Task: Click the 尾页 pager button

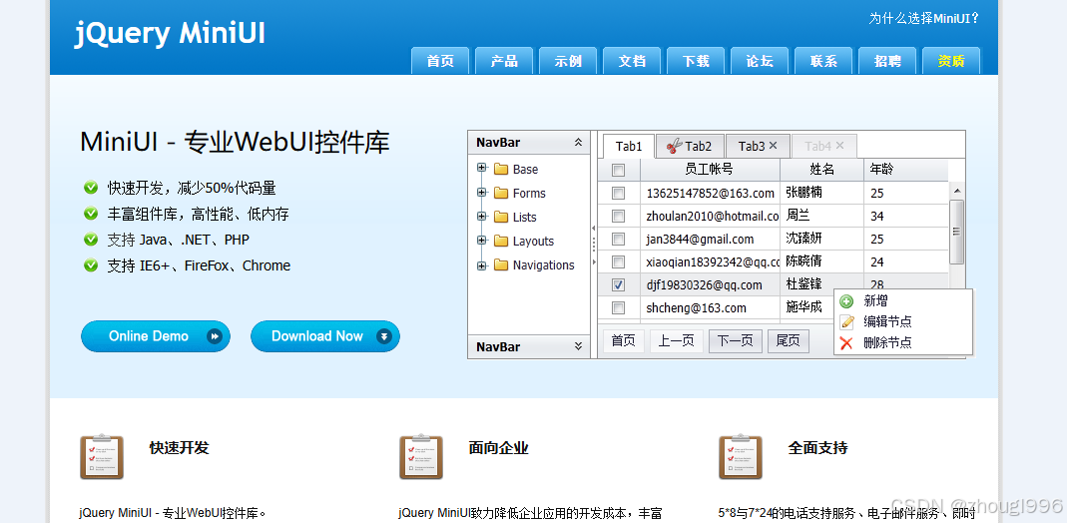Action: [x=788, y=340]
